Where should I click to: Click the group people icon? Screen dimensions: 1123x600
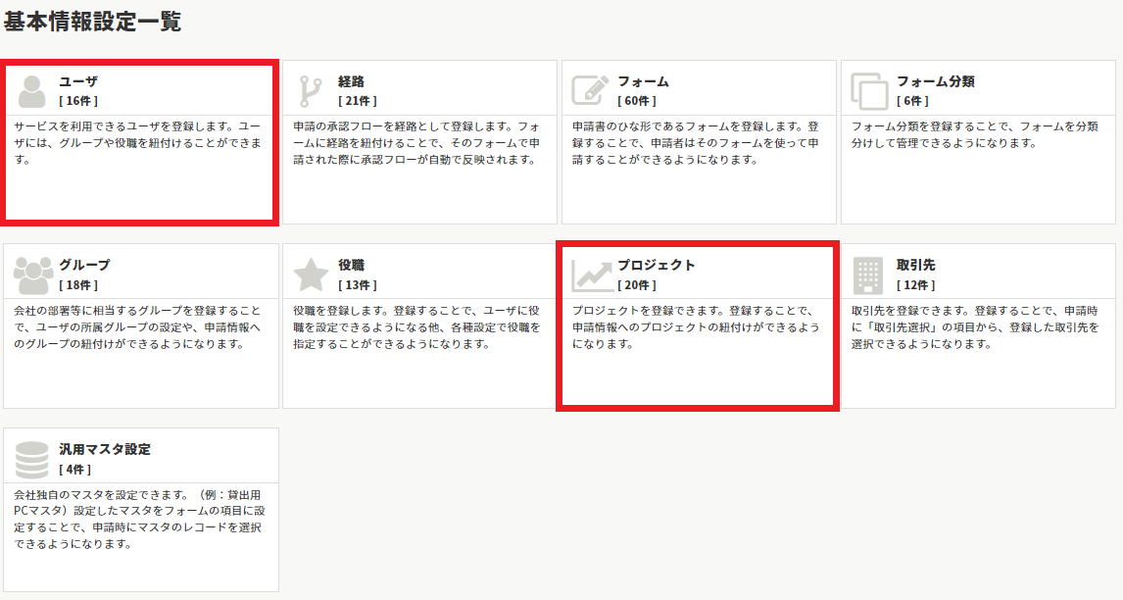pyautogui.click(x=32, y=275)
